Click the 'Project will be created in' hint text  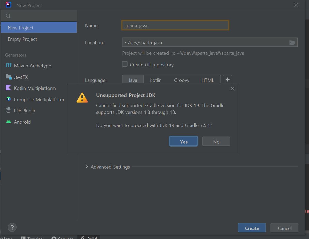click(x=183, y=53)
